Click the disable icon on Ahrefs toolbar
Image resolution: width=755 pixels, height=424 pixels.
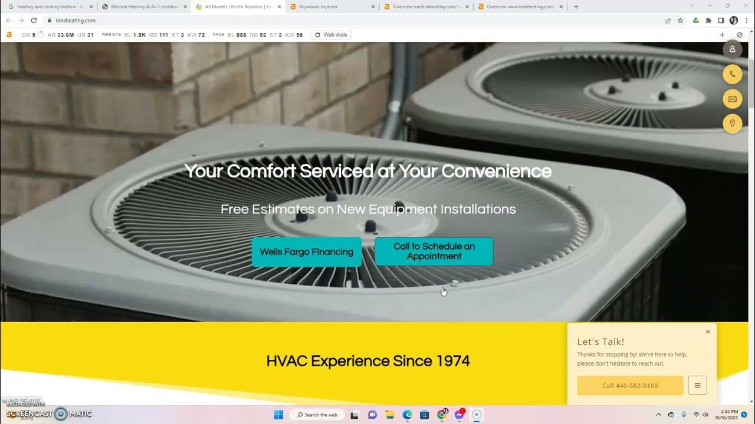click(x=740, y=35)
